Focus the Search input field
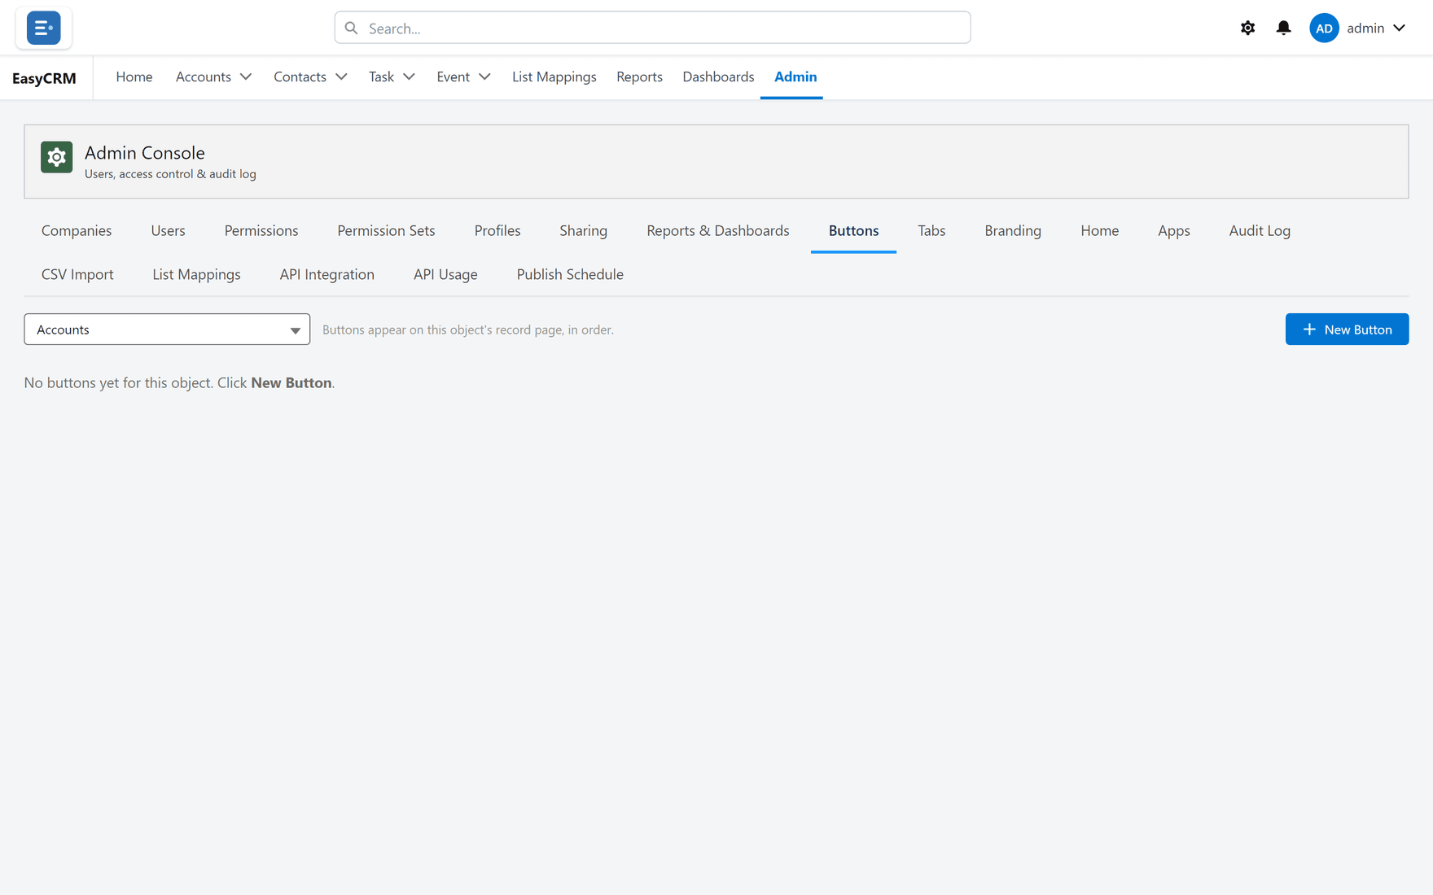1433x895 pixels. (x=652, y=28)
